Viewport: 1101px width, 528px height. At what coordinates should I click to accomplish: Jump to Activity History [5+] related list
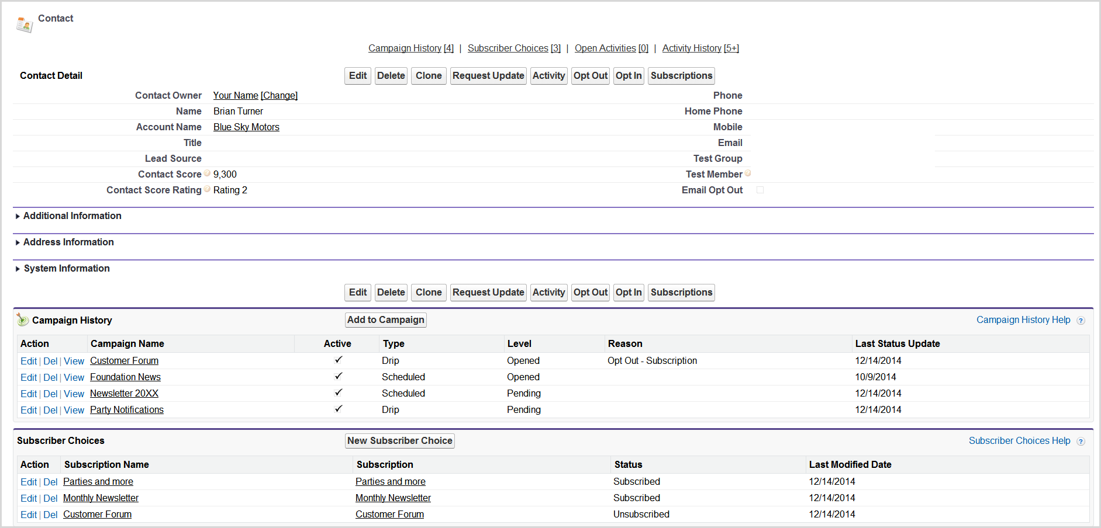pyautogui.click(x=700, y=48)
